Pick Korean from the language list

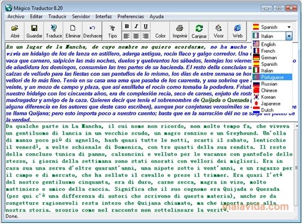pos(272,97)
